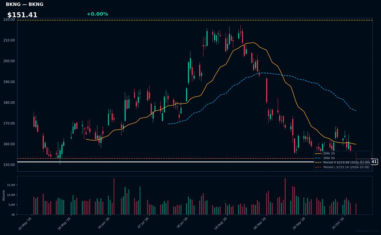The height and width of the screenshot is (235, 381).
Task: Click Period H $219.68 legend entry
Action: coord(342,162)
